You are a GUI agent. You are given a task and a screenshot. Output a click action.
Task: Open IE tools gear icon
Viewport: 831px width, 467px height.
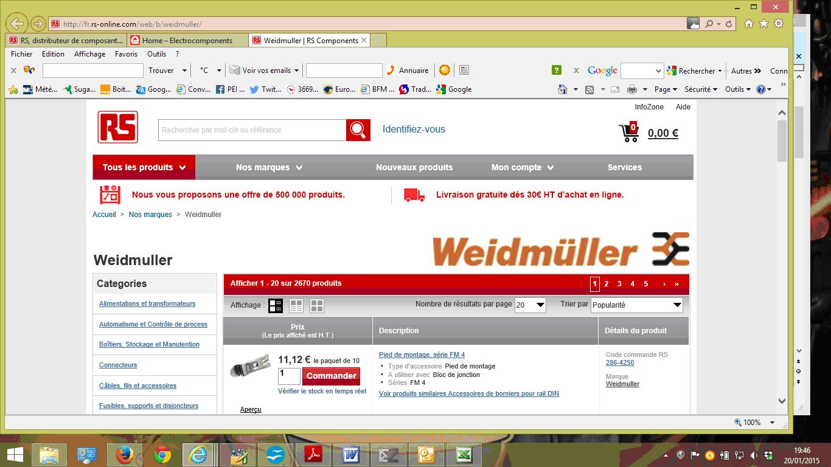click(779, 24)
